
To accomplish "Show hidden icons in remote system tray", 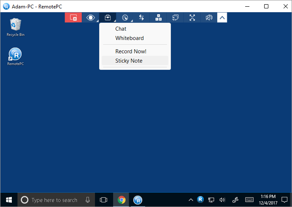I will pos(191,200).
